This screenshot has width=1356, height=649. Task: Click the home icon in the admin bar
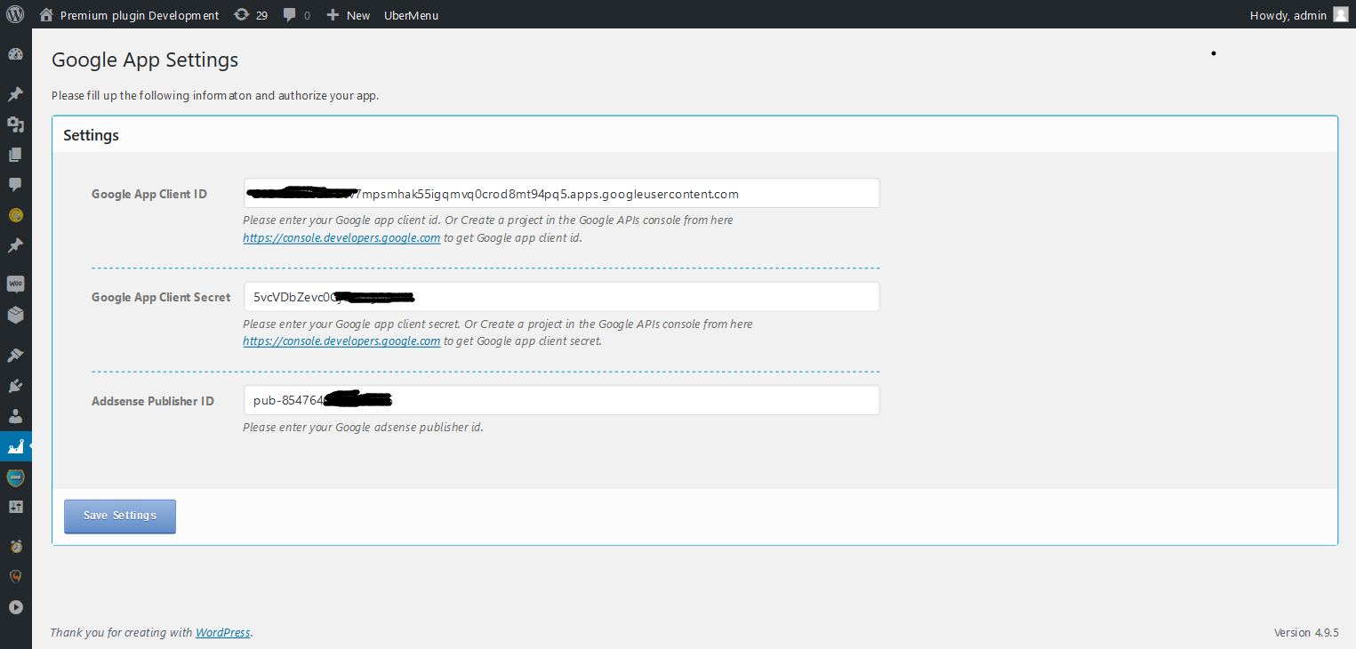coord(47,14)
